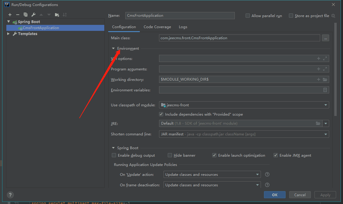Check the Store as project file option
This screenshot has height=204, width=343.
tap(291, 16)
